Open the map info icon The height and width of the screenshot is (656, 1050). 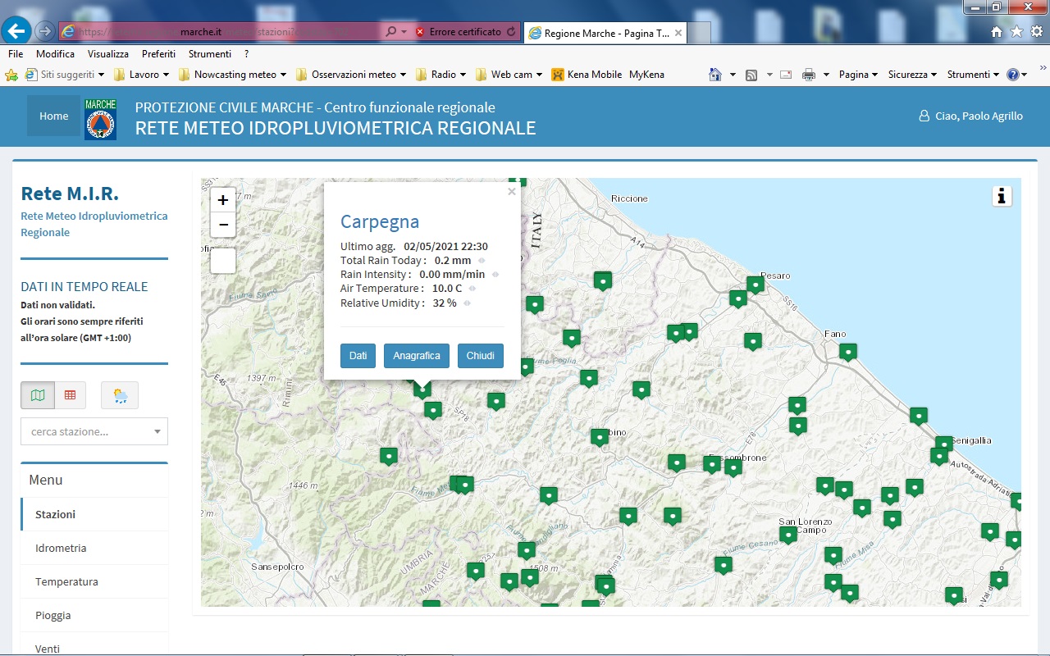pyautogui.click(x=1002, y=196)
